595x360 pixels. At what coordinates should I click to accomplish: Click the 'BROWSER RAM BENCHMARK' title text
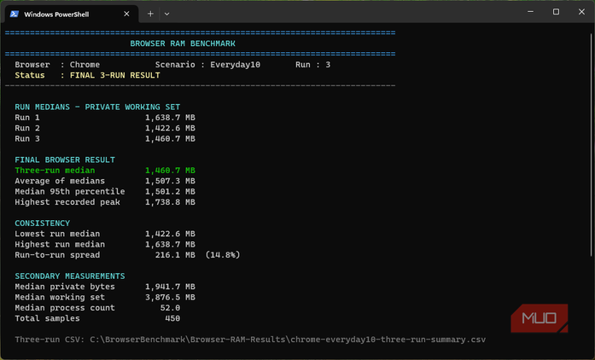[183, 44]
